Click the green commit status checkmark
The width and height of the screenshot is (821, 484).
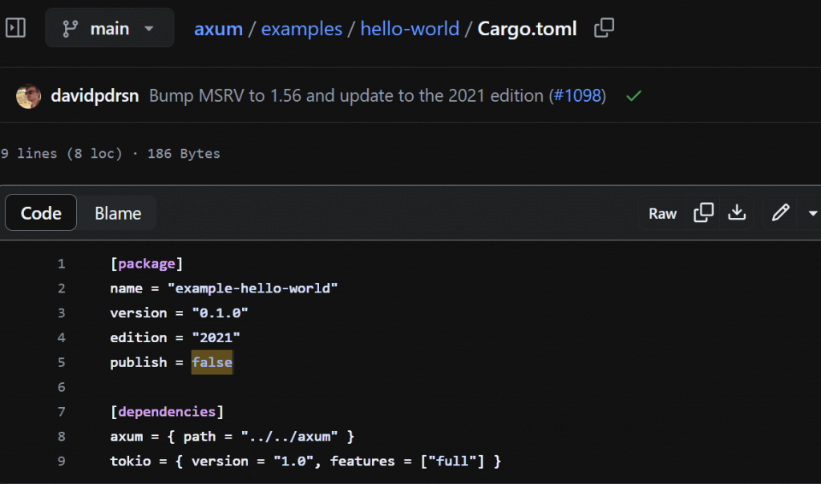pyautogui.click(x=634, y=96)
